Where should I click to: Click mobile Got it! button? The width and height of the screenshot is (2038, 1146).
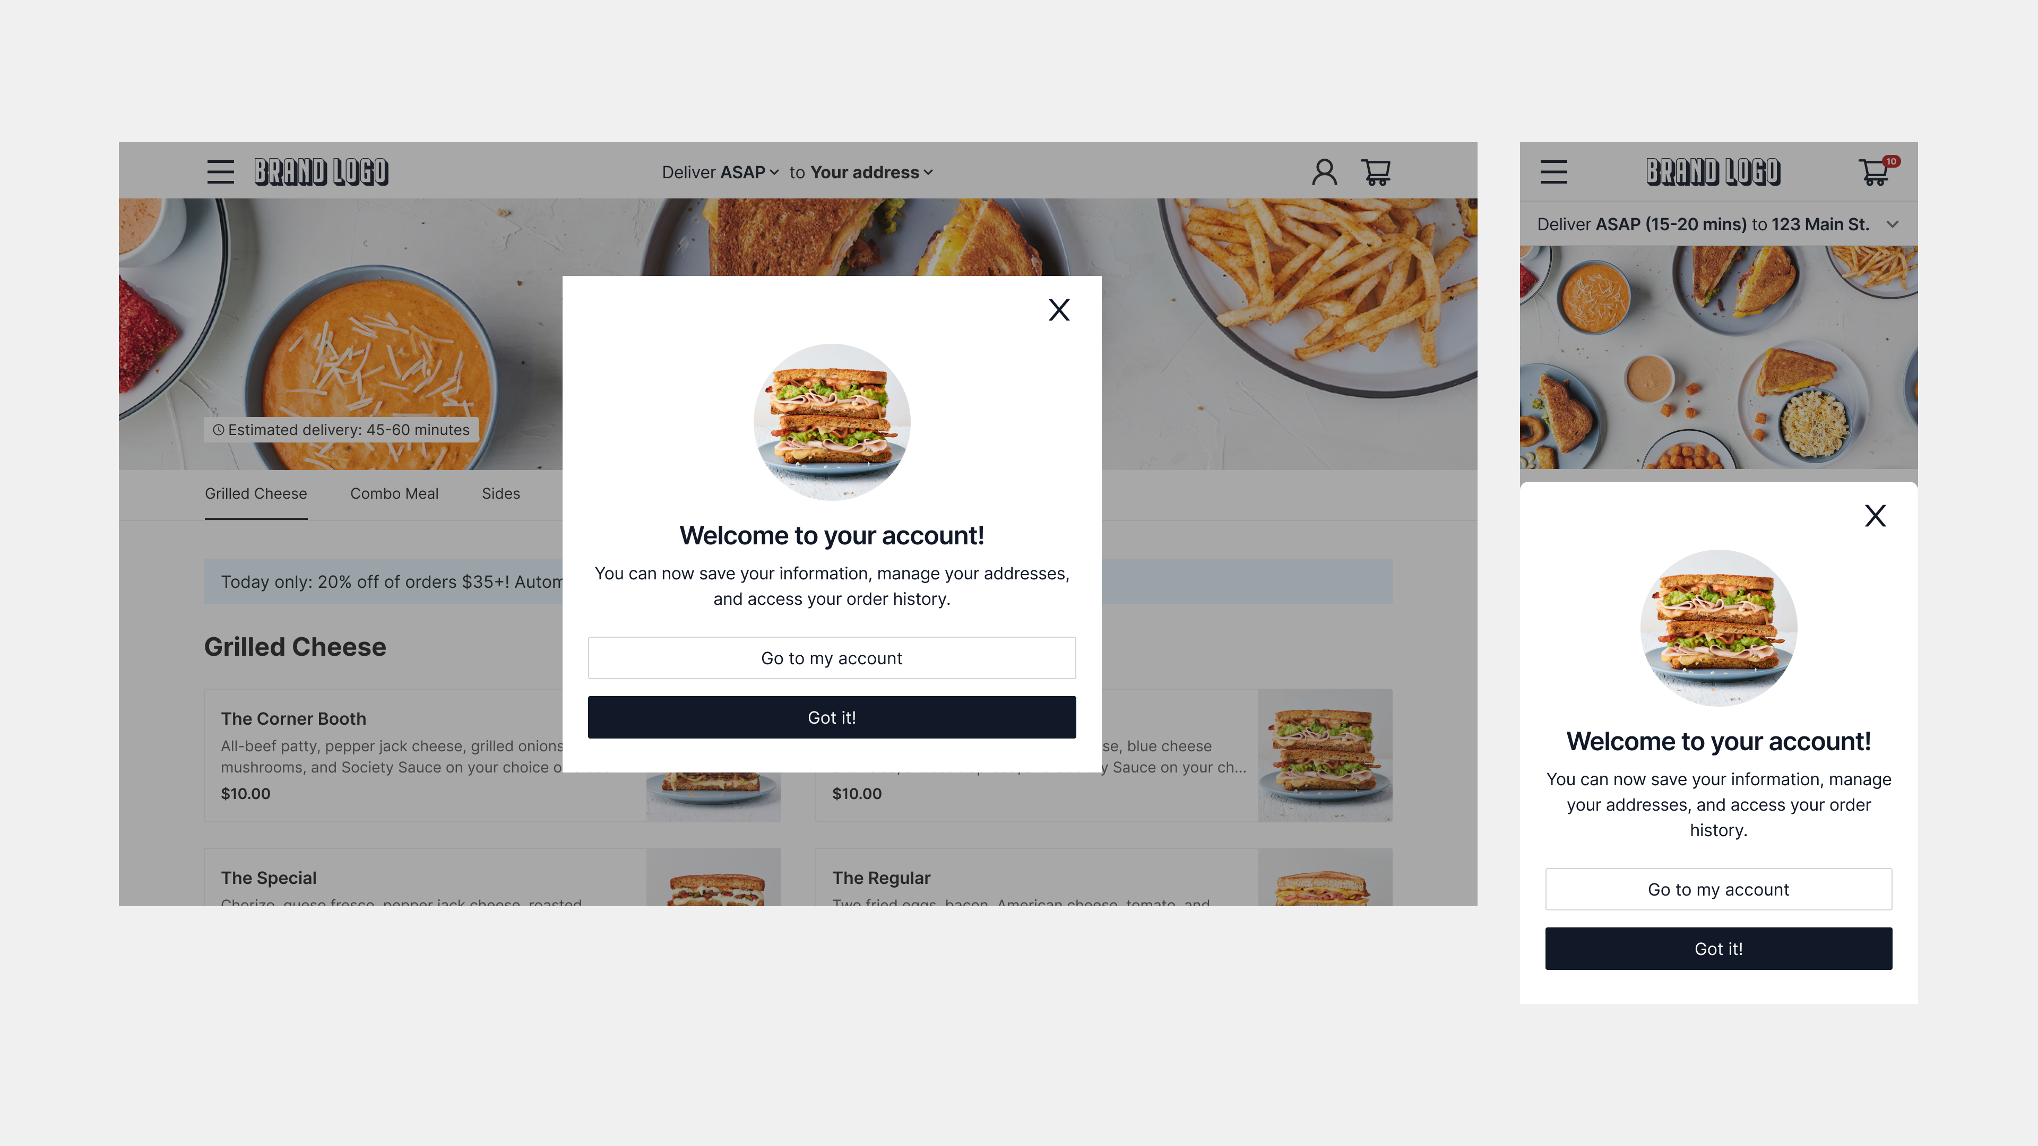coord(1719,948)
